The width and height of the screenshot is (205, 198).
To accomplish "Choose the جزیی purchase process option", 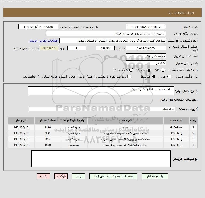I will coord(169,77).
